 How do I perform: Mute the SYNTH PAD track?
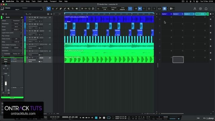30,44
